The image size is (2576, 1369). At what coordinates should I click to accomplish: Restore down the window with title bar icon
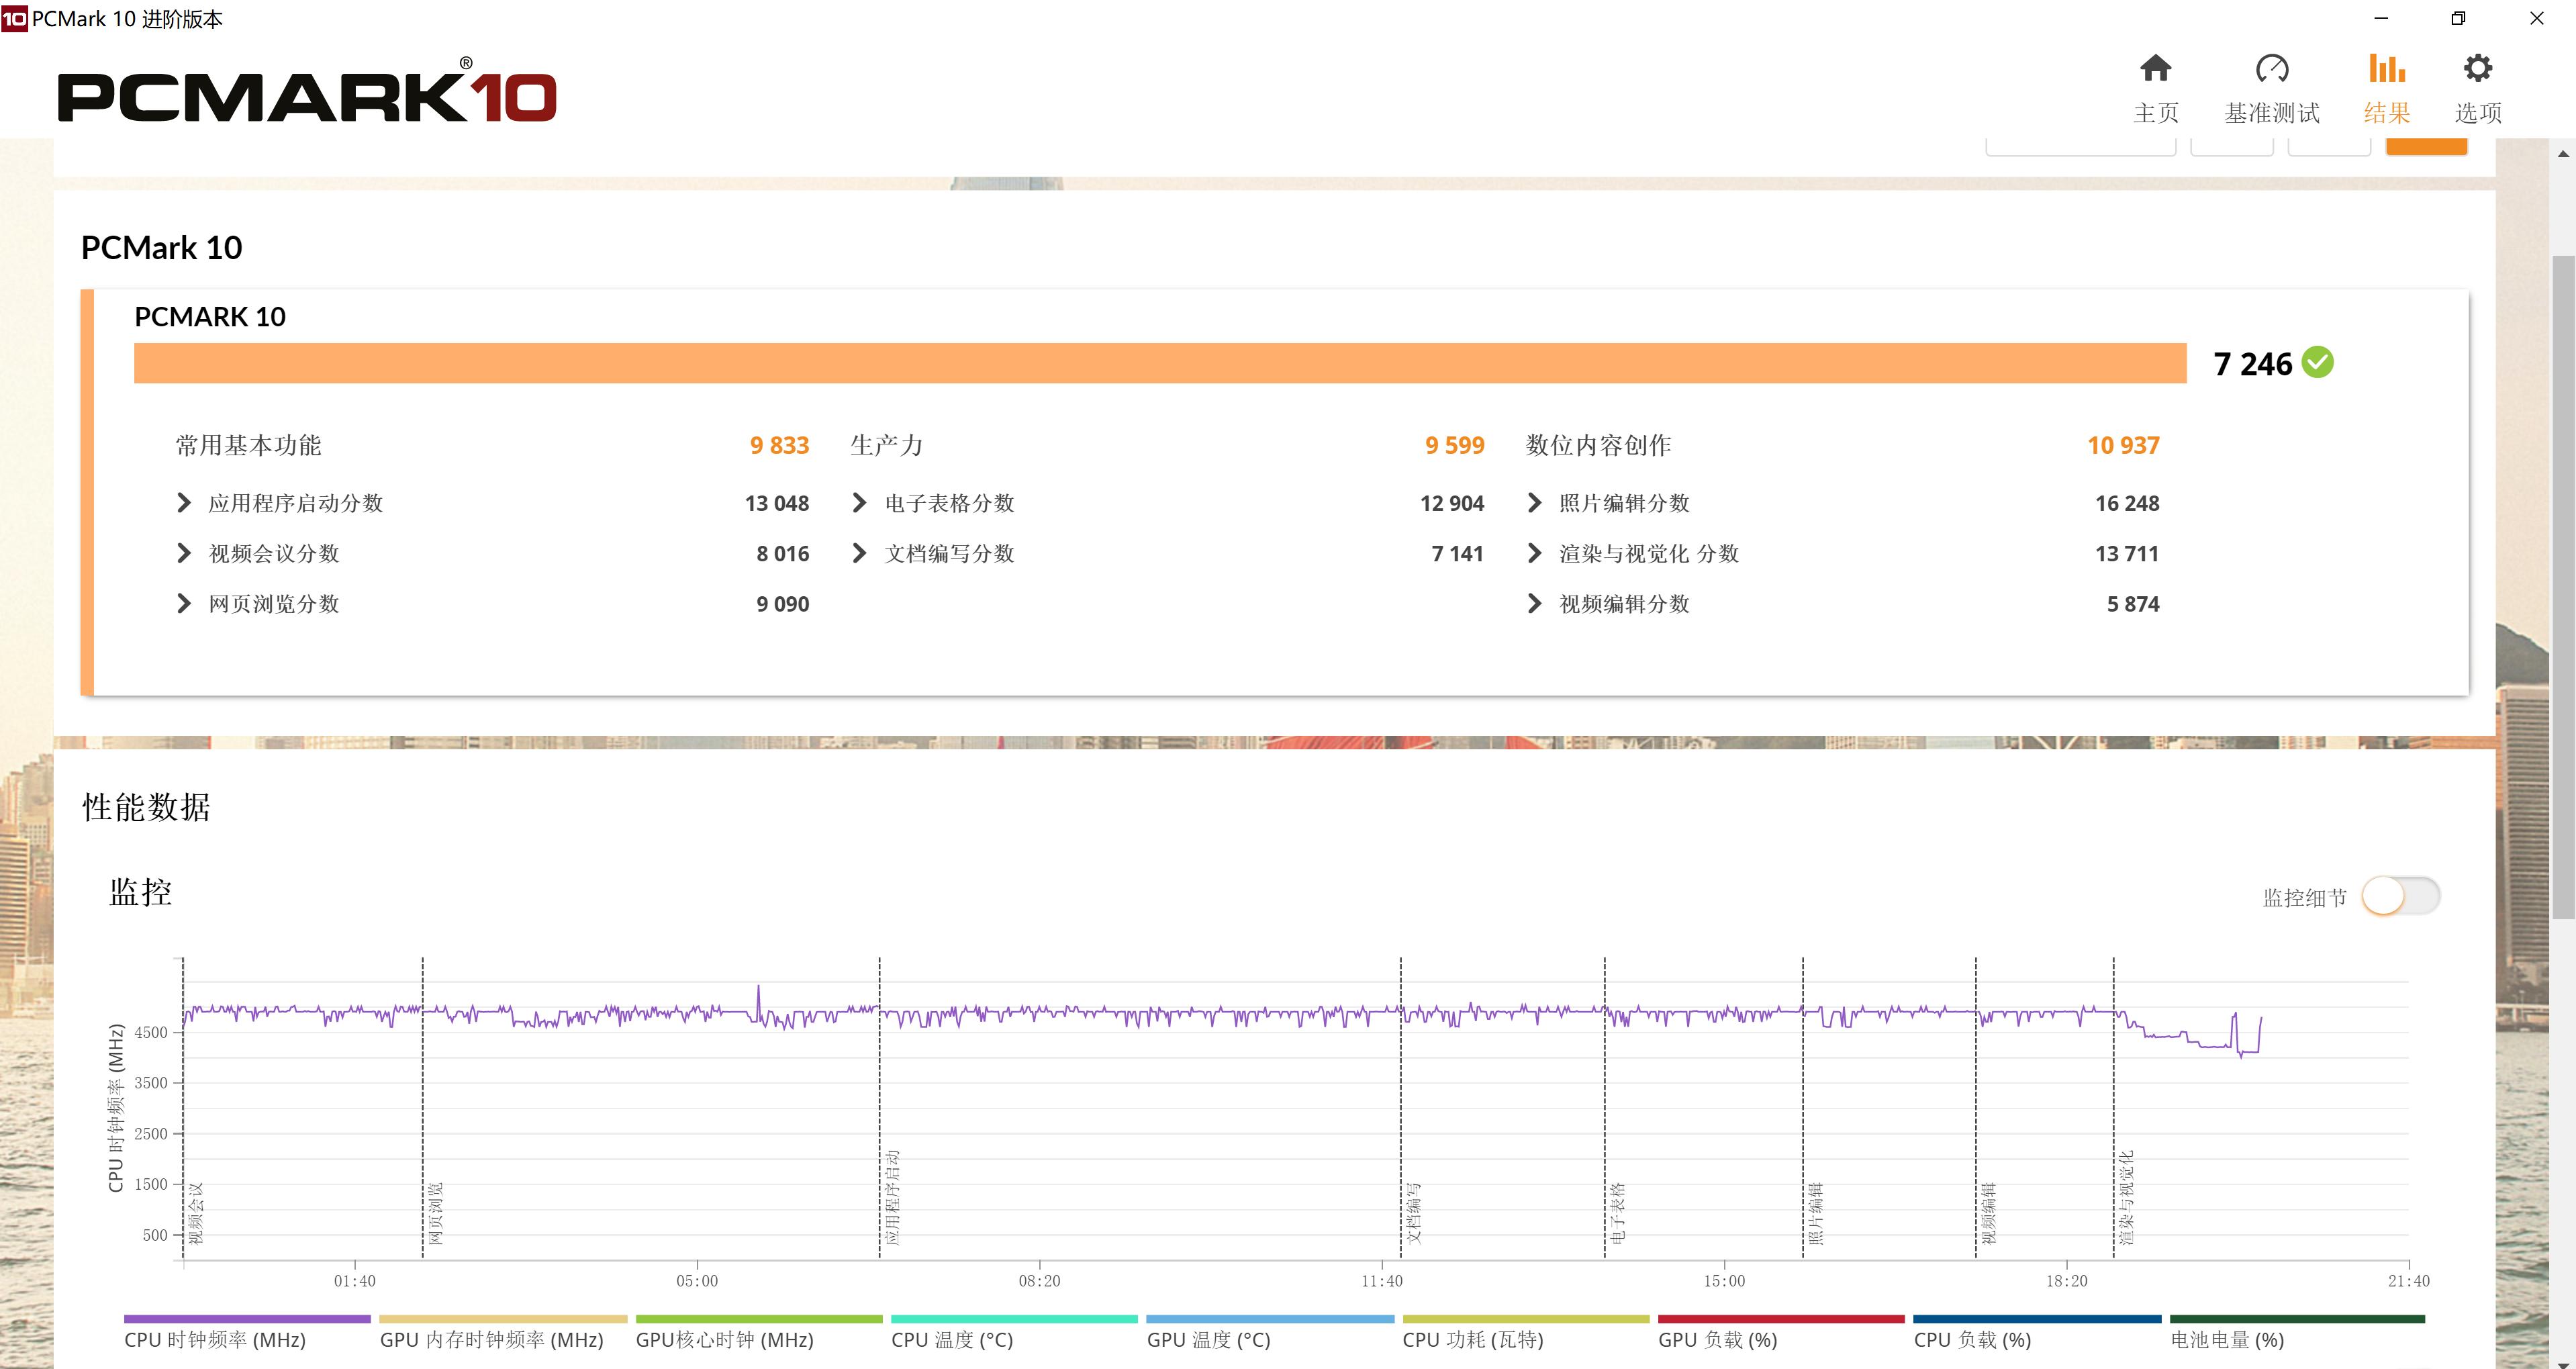pos(2458,19)
